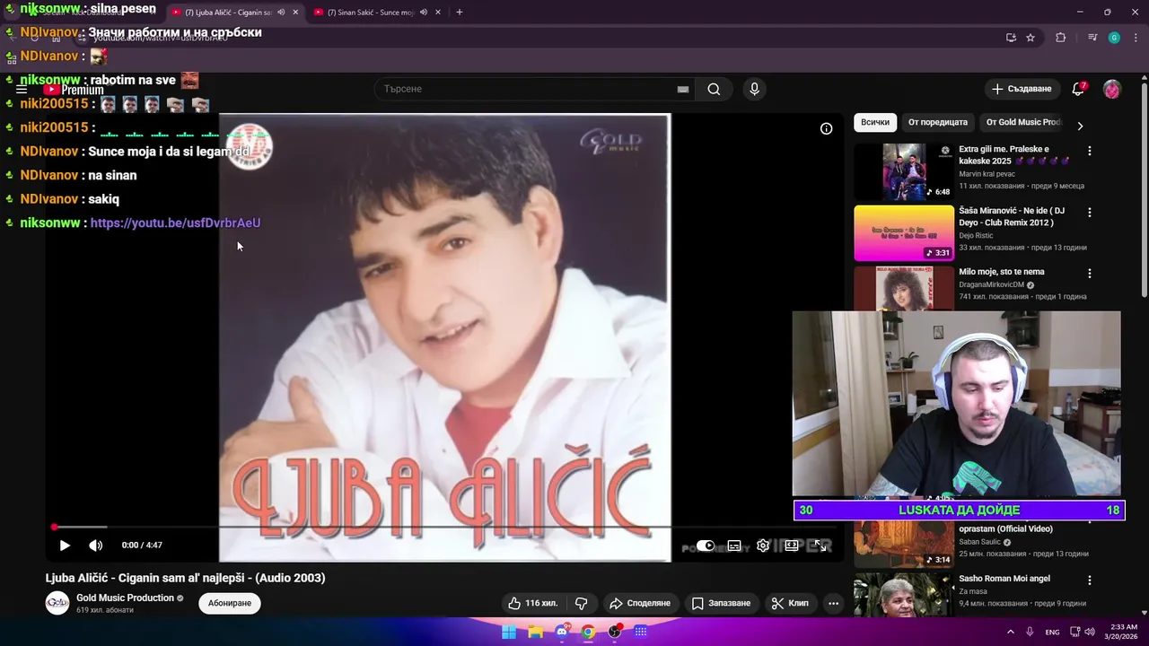Image resolution: width=1149 pixels, height=646 pixels.
Task: Open on-screen keyboard in search box
Action: 683,89
